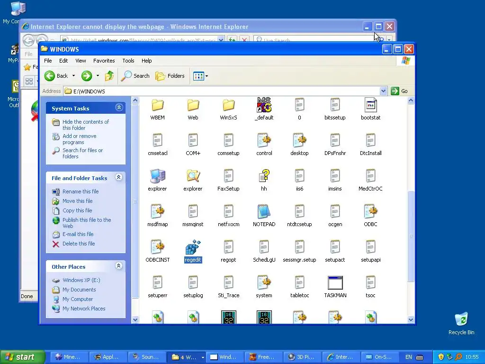Click the EN language indicator
This screenshot has width=485, height=364.
(409, 357)
